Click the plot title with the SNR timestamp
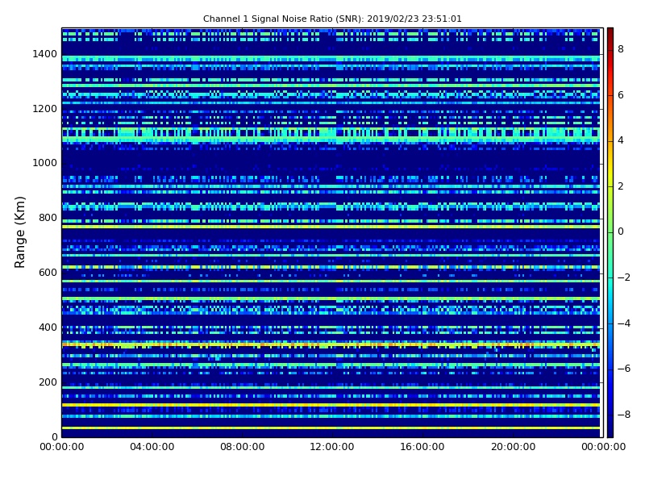Viewport: 645px width, 484px height. (x=332, y=19)
